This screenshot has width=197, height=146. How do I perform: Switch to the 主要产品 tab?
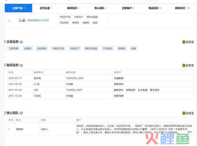pos(18,8)
